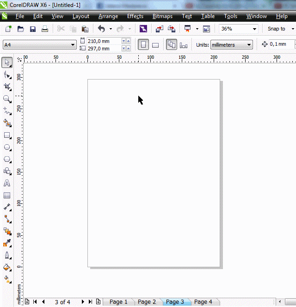Go to the last page in navigator
This screenshot has height=307, width=296.
coord(90,302)
